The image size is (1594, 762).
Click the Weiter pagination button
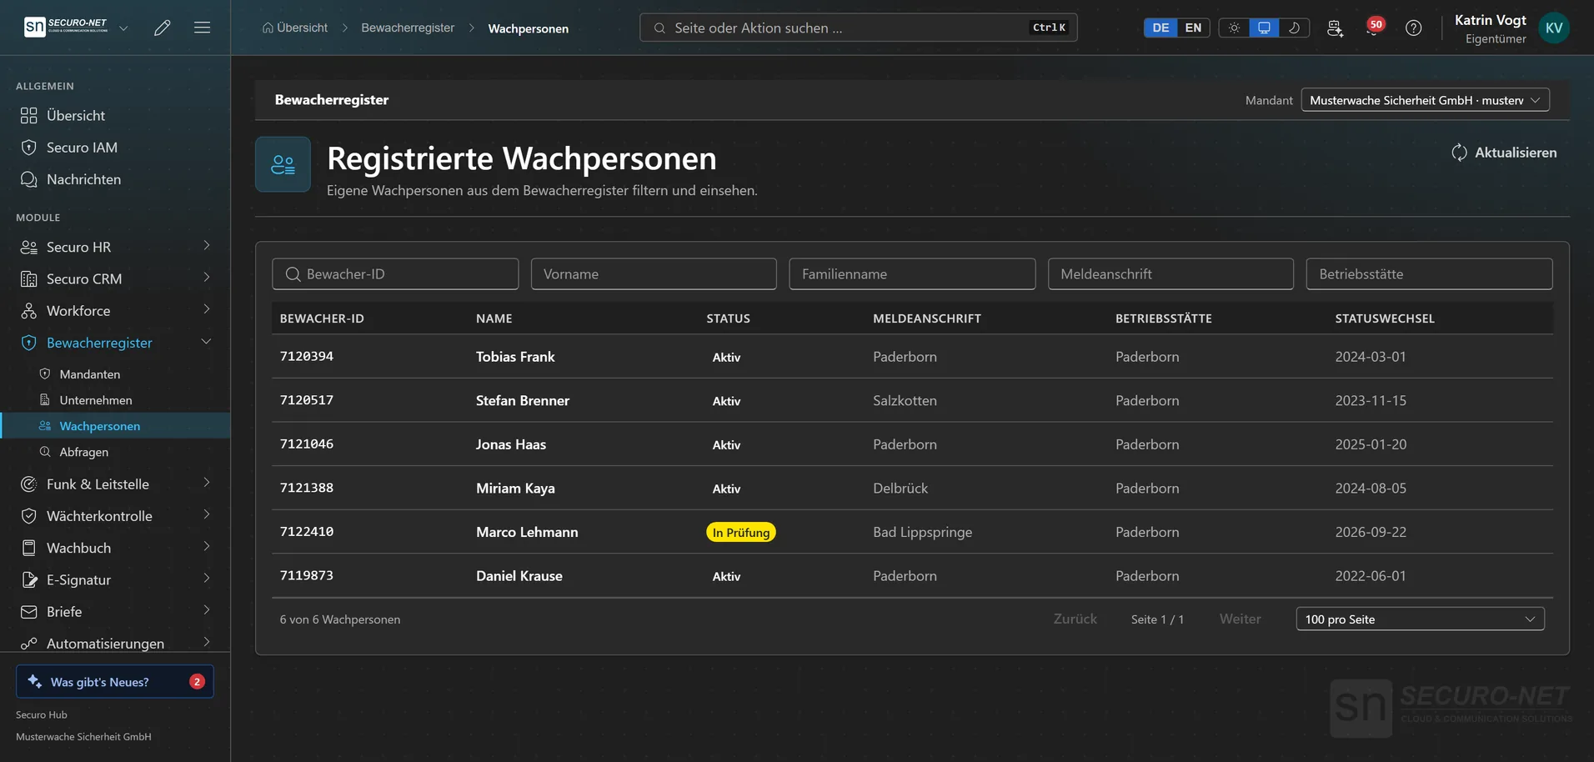(x=1240, y=619)
